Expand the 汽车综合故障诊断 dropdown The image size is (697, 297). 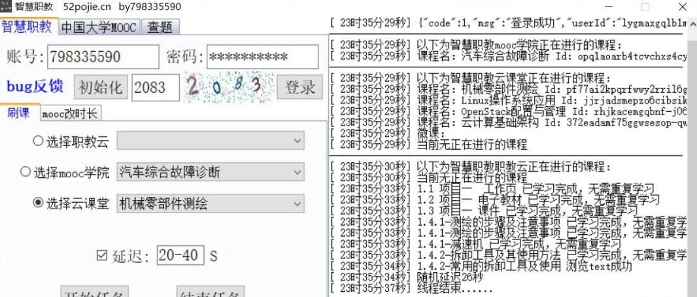(211, 172)
